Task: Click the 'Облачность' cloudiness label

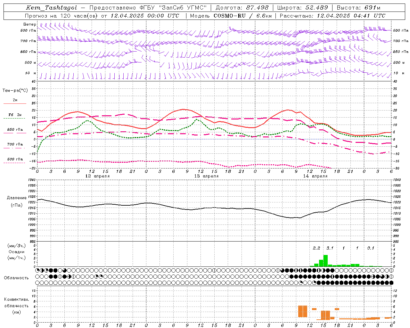Action: coord(16,278)
